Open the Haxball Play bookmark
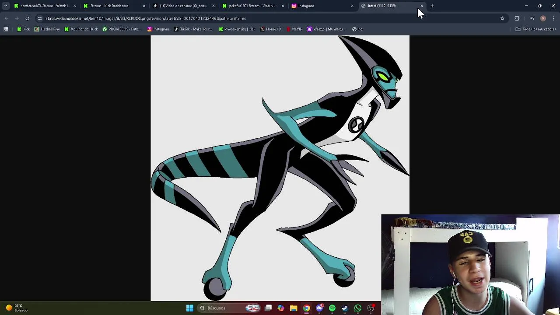 tap(47, 29)
